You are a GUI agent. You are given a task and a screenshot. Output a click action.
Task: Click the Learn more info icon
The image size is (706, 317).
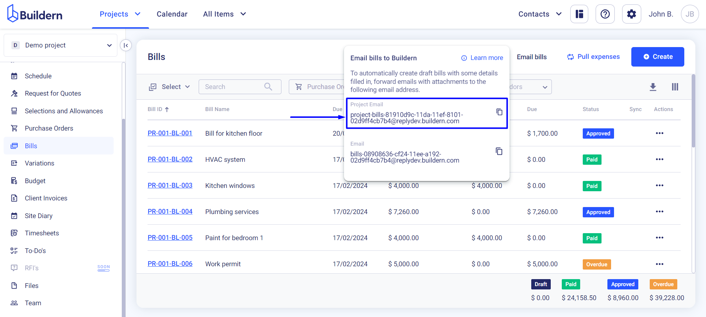coord(464,58)
